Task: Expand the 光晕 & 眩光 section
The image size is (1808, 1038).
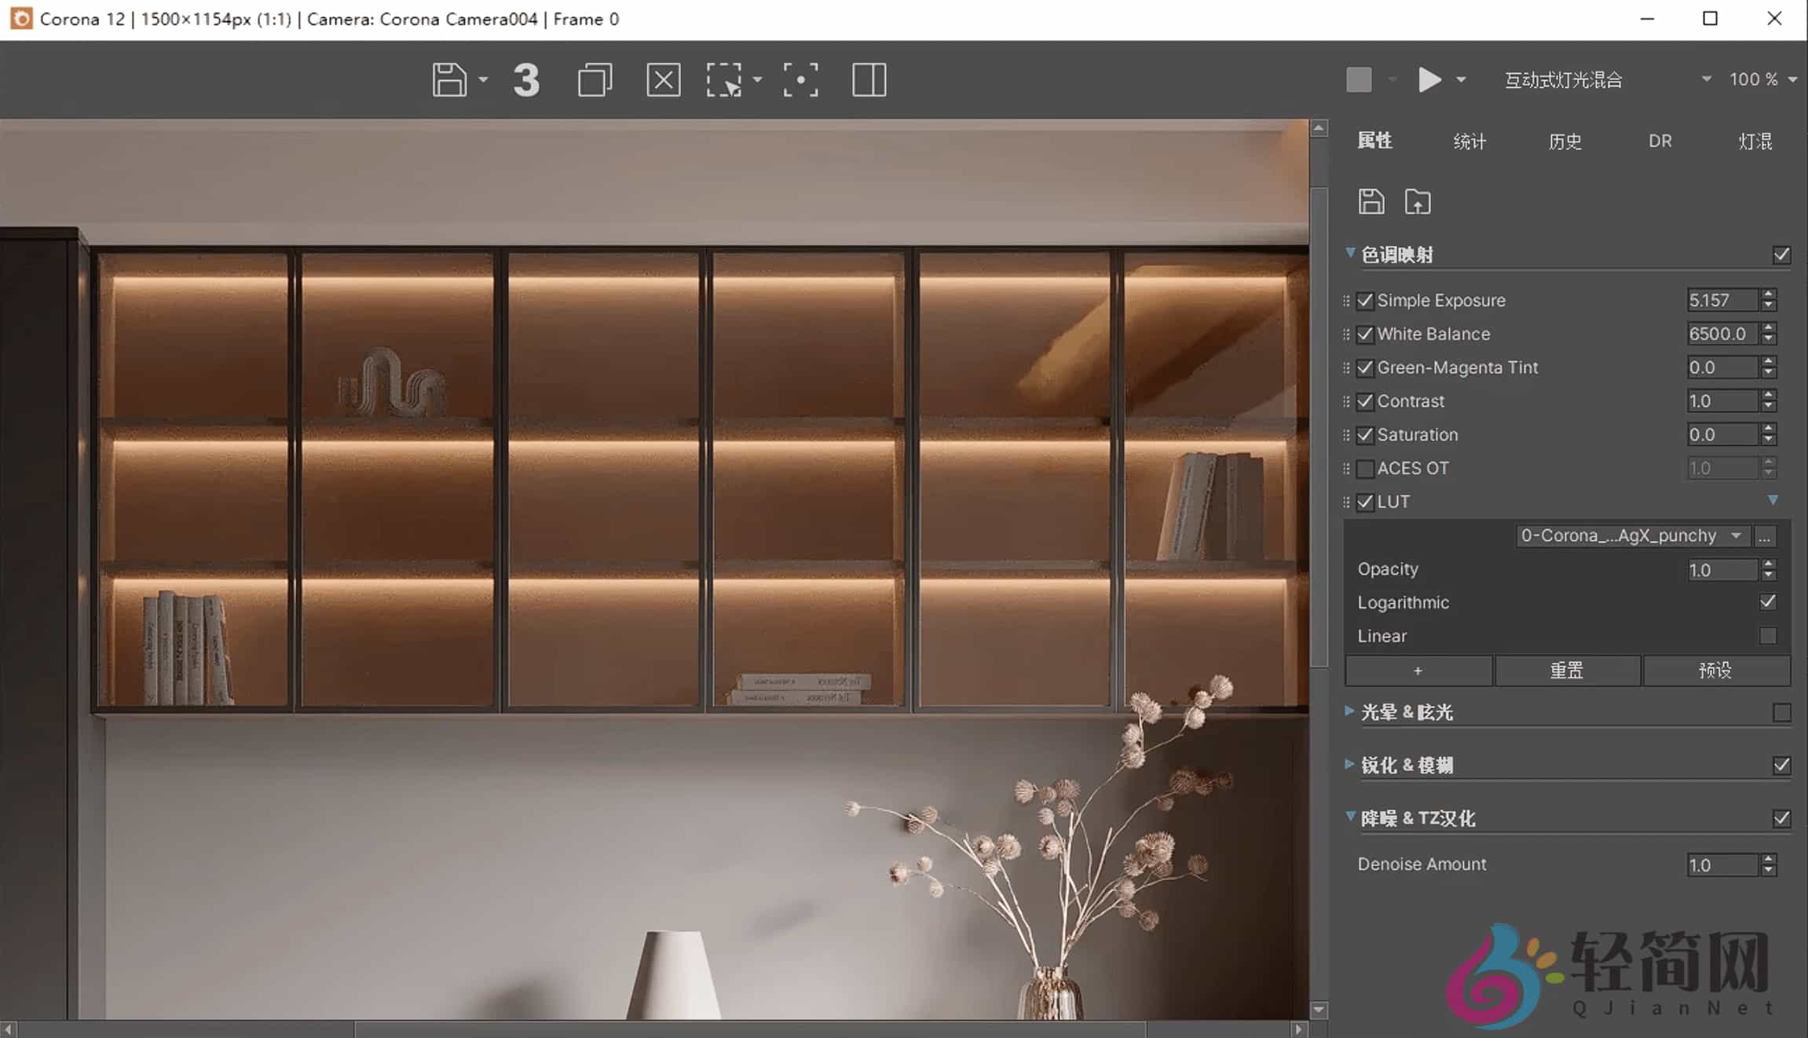Action: 1349,711
